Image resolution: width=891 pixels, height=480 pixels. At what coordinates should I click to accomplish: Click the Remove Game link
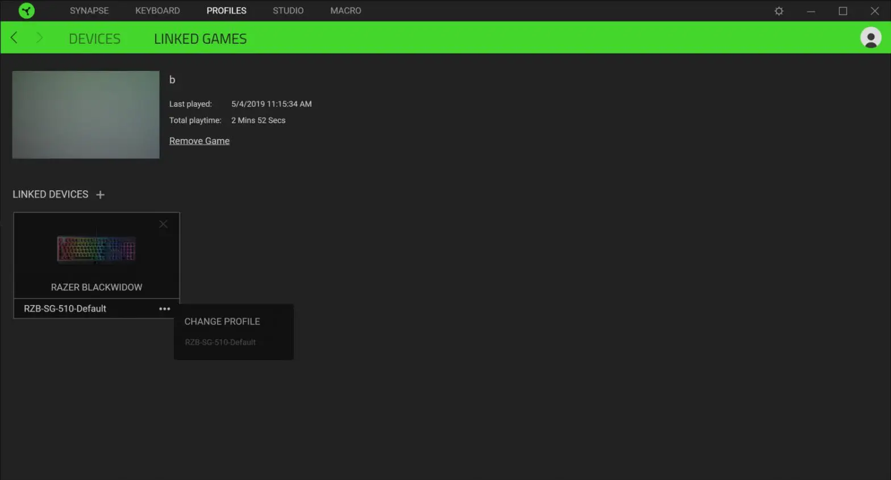tap(199, 141)
